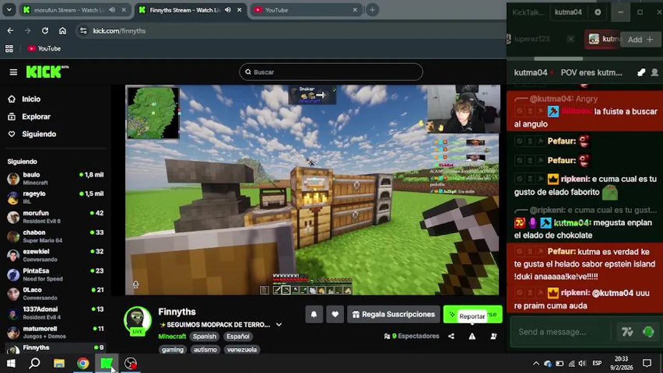Viewport: 663px width, 373px height.
Task: Open site information icon beside the URL
Action: coord(83,31)
